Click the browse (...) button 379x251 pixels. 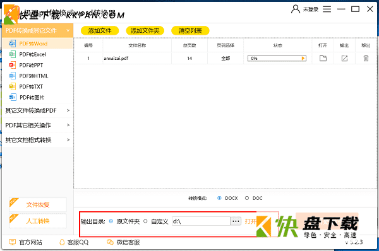(236, 221)
